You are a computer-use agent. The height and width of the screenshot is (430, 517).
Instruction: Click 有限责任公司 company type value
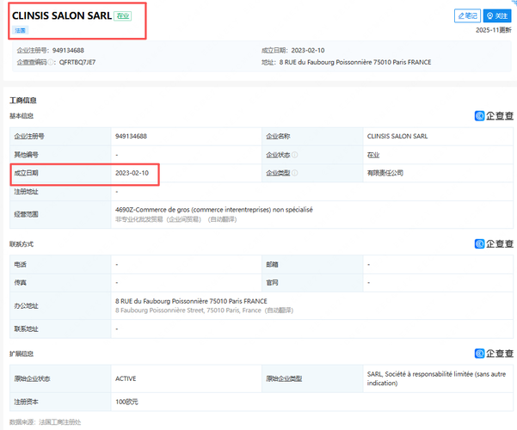pos(385,173)
